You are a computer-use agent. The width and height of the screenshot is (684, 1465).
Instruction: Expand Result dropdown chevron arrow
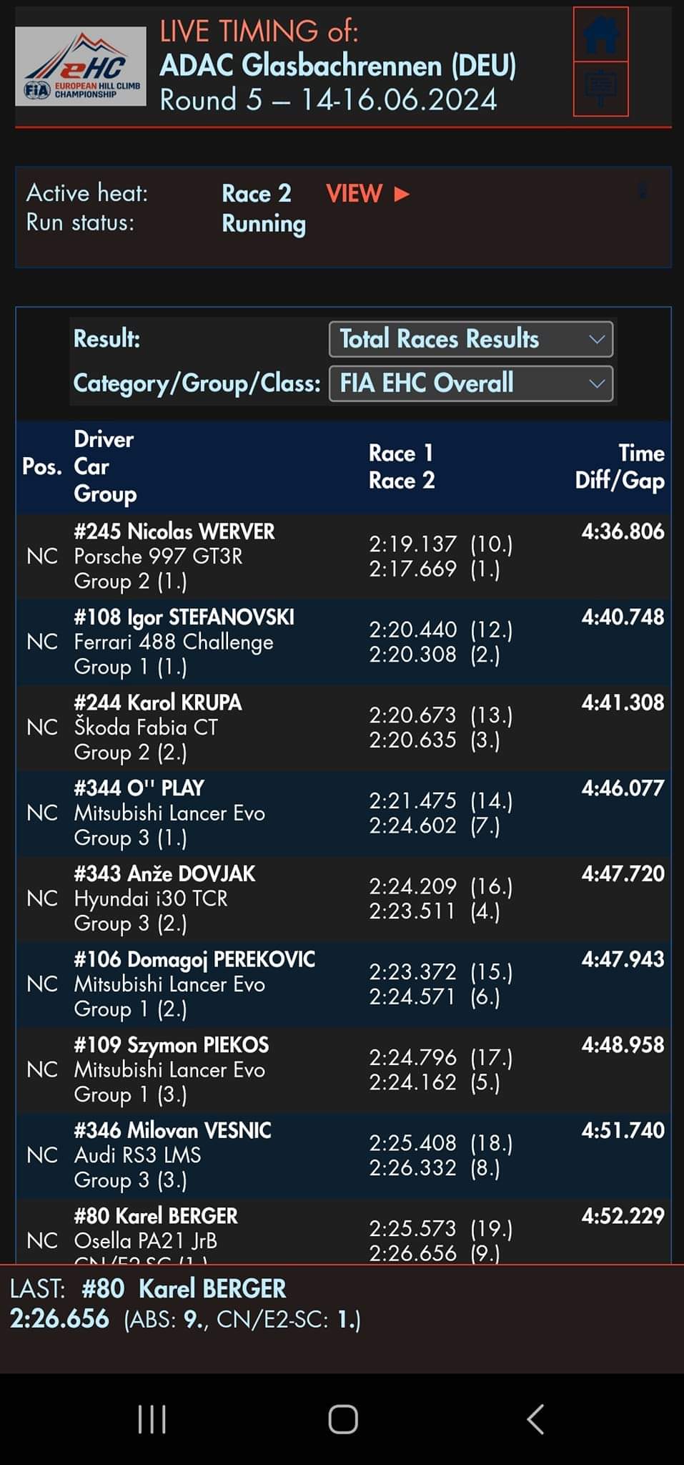pyautogui.click(x=597, y=339)
